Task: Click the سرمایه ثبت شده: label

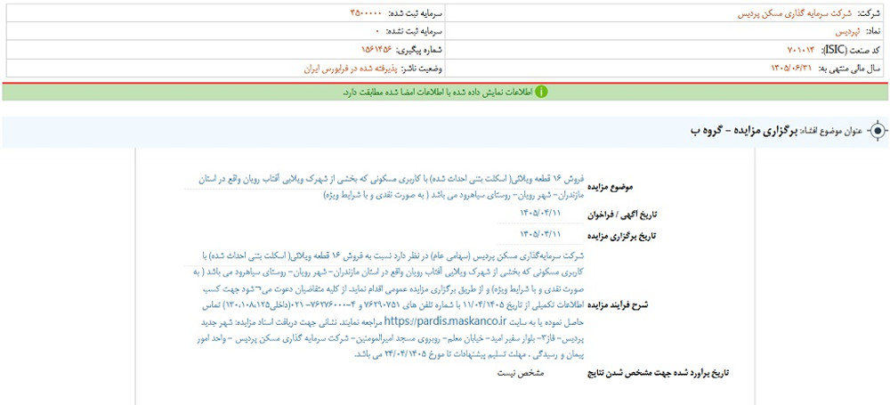Action: coord(415,13)
